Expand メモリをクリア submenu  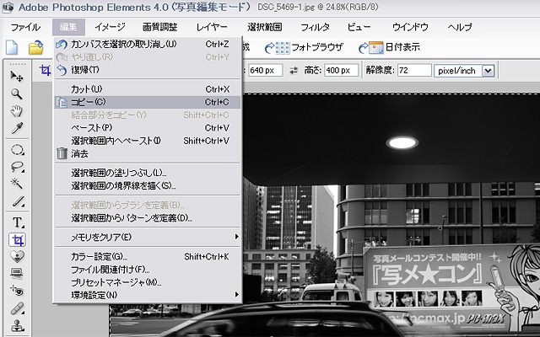148,237
